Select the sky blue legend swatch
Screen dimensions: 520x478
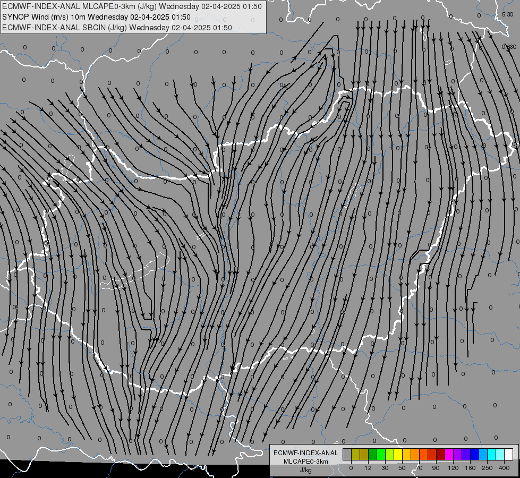483,454
